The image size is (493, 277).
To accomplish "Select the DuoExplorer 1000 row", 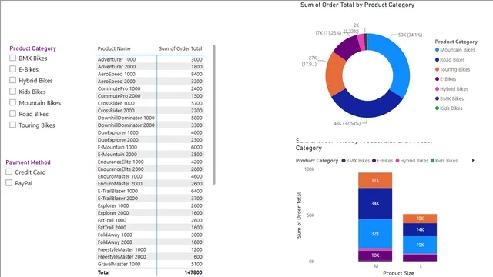I will click(149, 132).
